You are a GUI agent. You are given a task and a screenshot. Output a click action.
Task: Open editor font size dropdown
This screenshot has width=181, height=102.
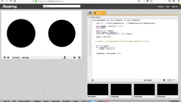169,80
